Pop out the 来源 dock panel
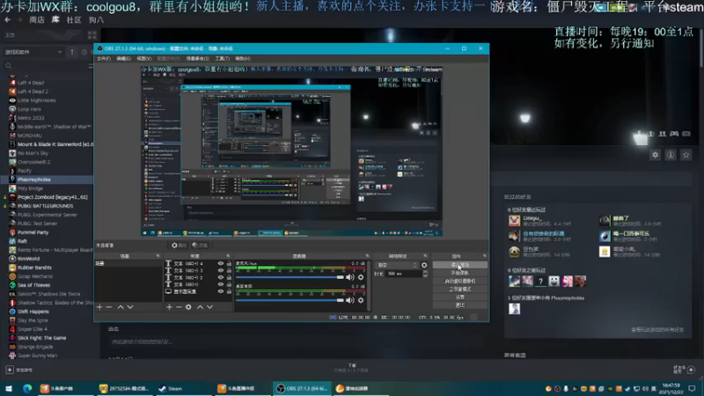Viewport: 704px width, 396px height. (x=228, y=256)
